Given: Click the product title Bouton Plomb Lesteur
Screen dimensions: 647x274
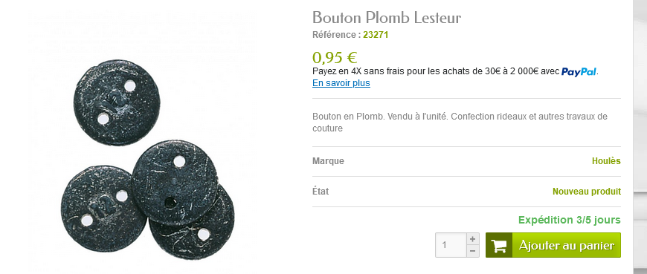Looking at the screenshot, I should 387,18.
